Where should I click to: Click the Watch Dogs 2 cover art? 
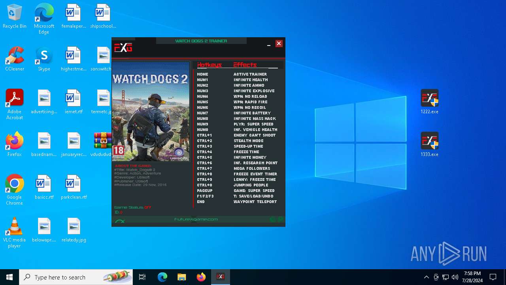151,111
